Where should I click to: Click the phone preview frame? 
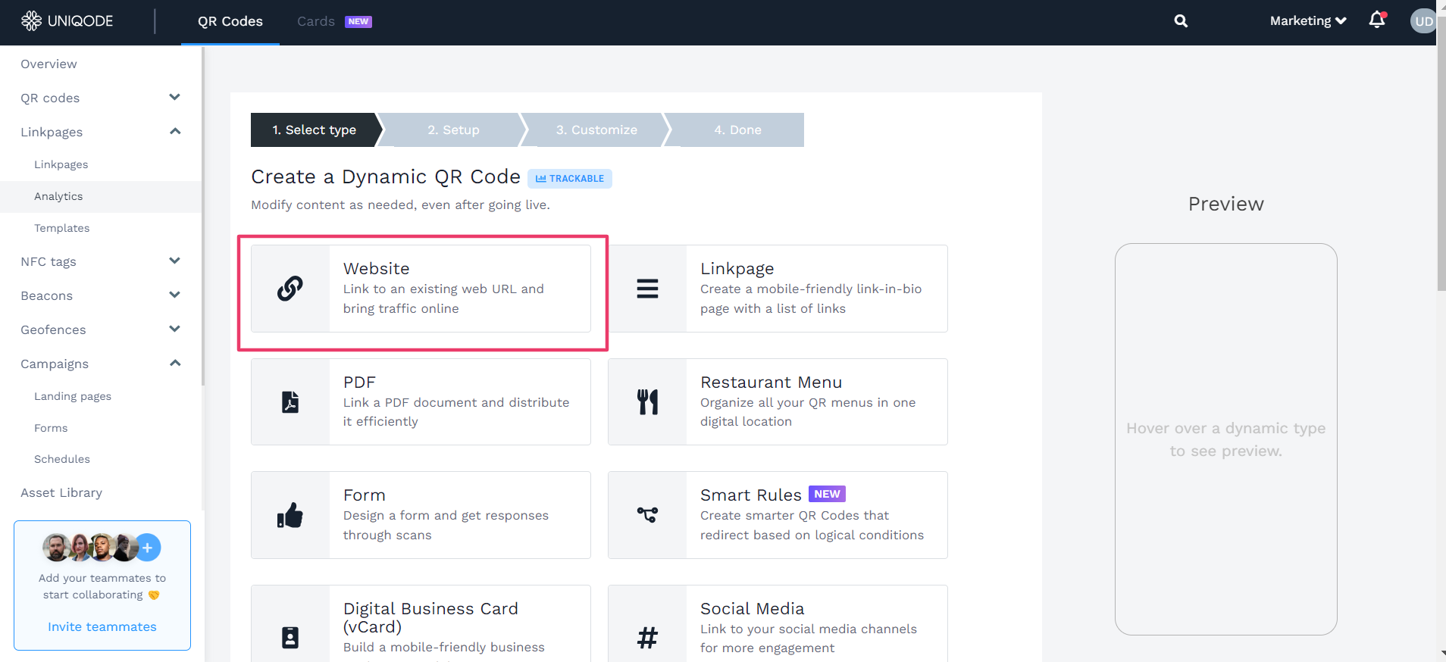coord(1226,439)
